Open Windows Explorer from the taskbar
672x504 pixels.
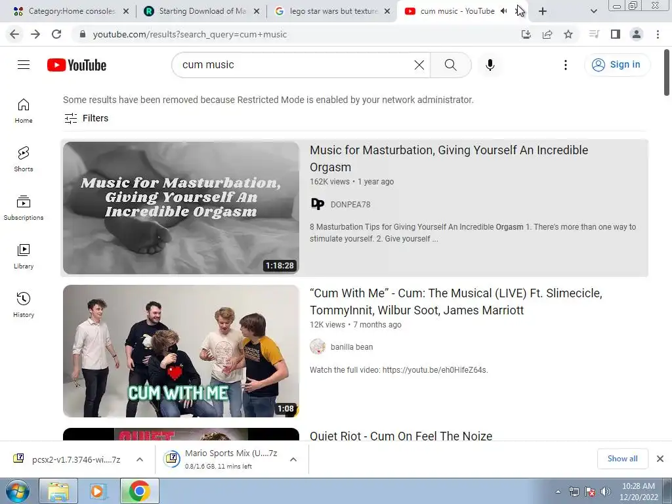click(x=58, y=492)
